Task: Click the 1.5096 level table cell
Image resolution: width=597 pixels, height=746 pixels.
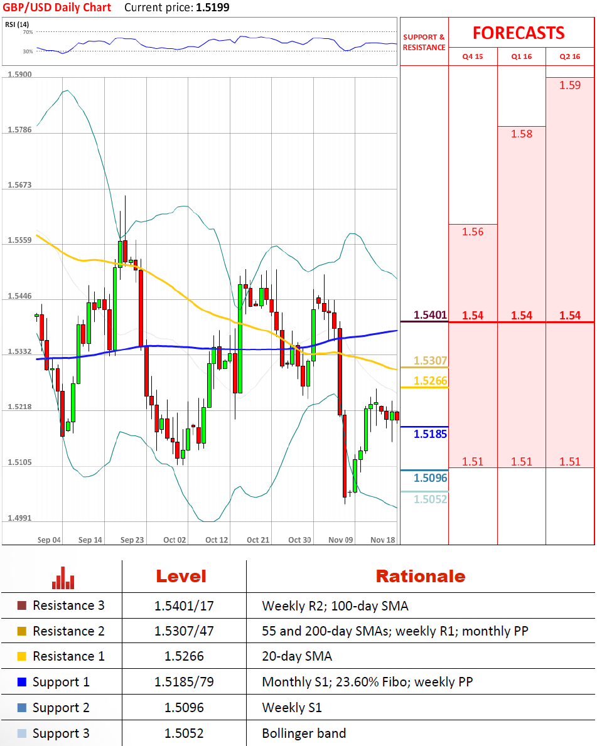Action: [x=184, y=708]
